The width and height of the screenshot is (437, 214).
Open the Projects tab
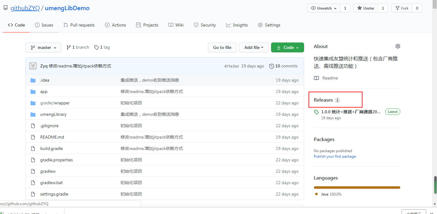point(147,25)
